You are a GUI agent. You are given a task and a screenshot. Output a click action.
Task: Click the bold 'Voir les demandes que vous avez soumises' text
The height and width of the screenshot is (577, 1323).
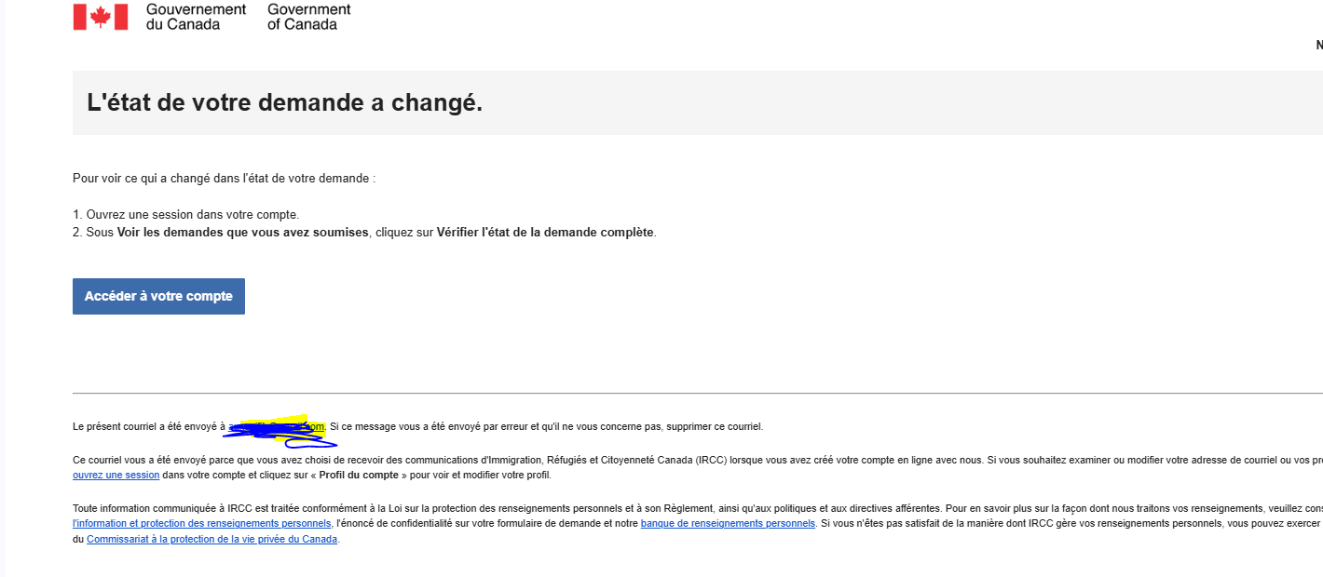click(x=243, y=232)
